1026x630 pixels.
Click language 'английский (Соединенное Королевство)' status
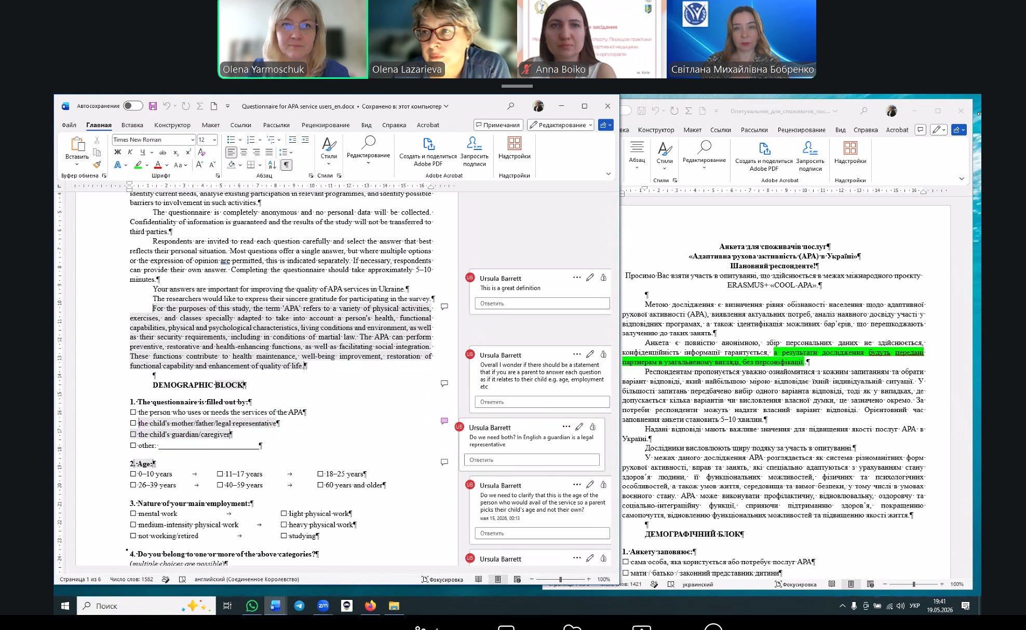pyautogui.click(x=247, y=579)
